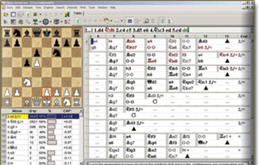The height and width of the screenshot is (165, 259).
Task: Click the % column header
Action: (x=49, y=111)
